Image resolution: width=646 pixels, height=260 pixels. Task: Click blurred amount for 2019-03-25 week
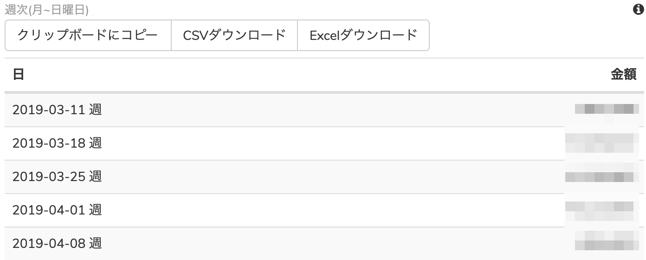point(599,177)
